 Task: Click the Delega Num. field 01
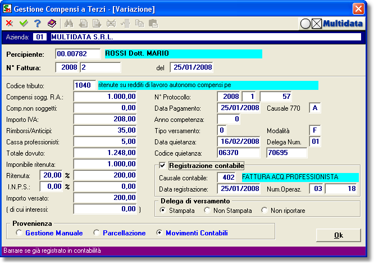click(315, 142)
